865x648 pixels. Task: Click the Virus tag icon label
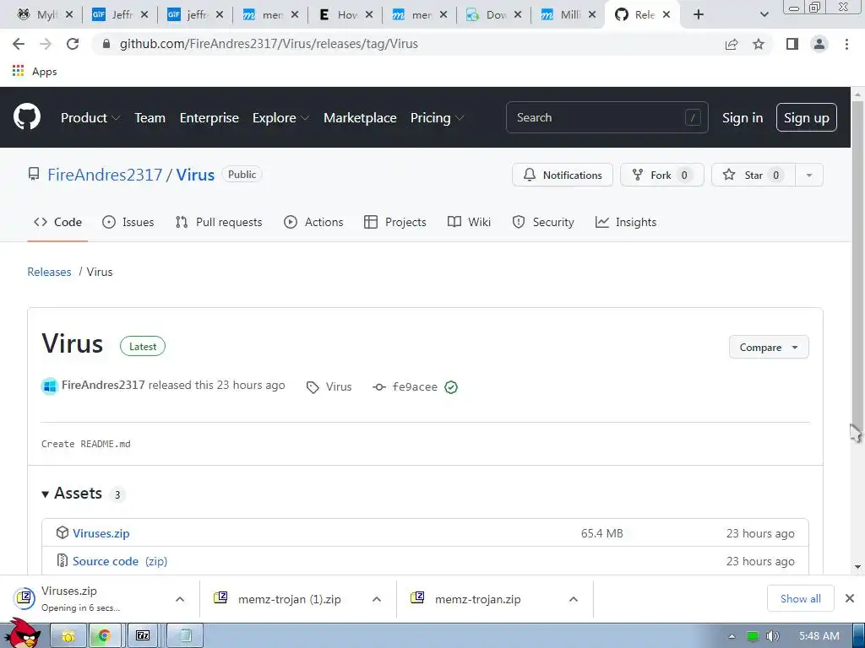tap(329, 387)
